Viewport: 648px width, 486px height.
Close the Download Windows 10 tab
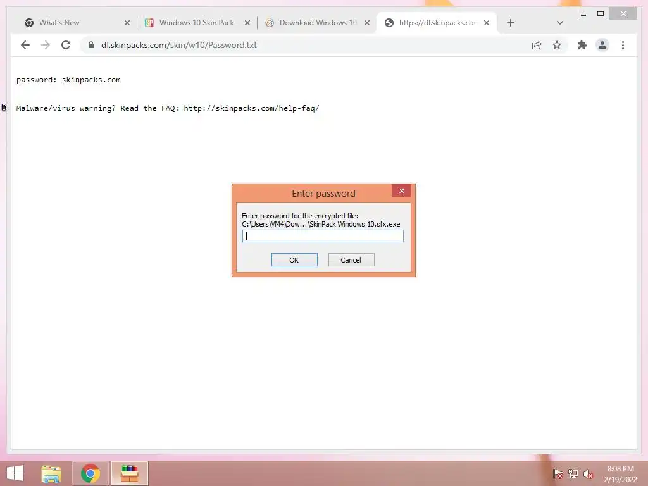tap(366, 23)
